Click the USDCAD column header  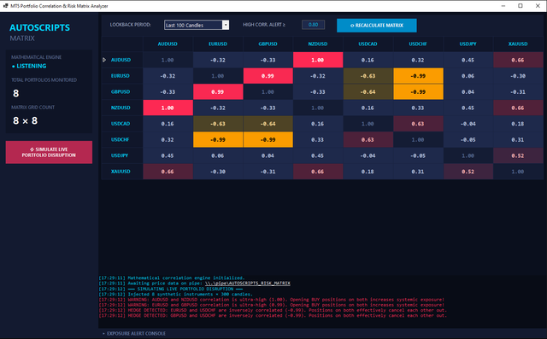(368, 44)
